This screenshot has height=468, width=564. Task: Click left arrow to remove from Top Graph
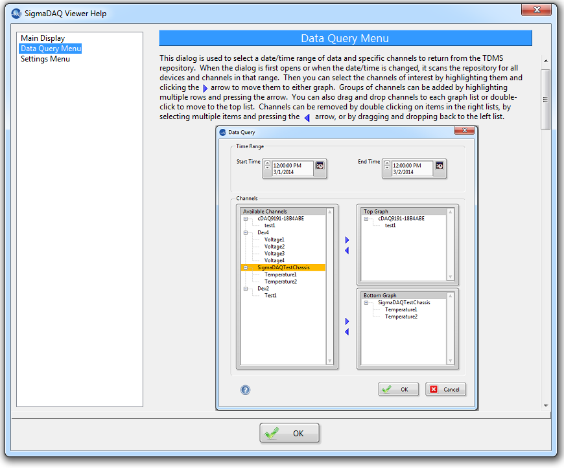(347, 251)
